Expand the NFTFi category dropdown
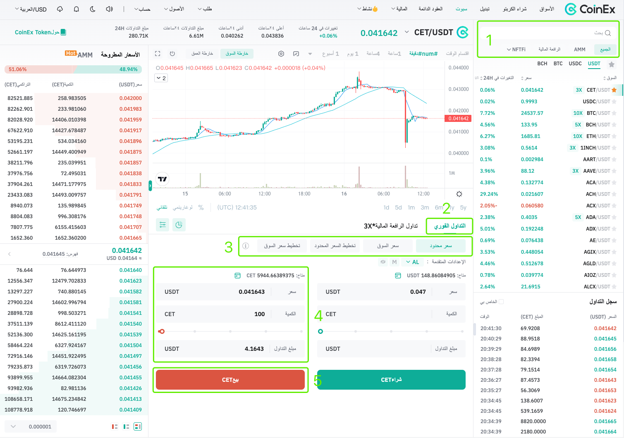This screenshot has width=624, height=438. (x=516, y=50)
